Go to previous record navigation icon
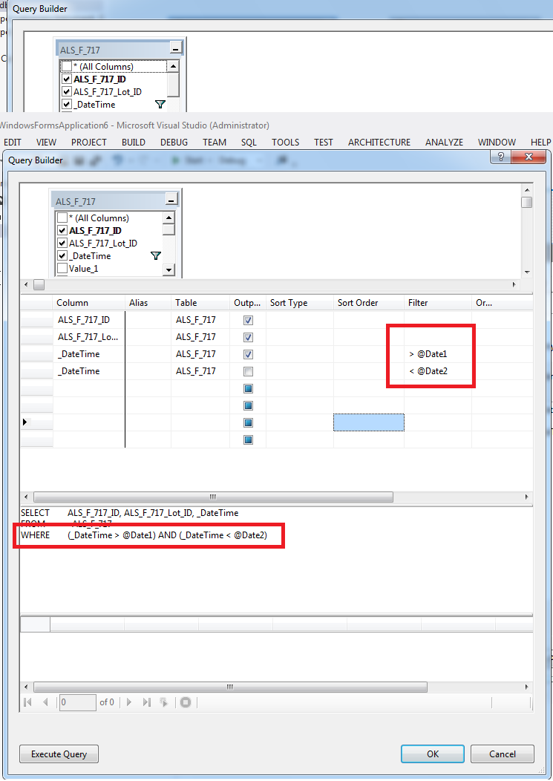The width and height of the screenshot is (553, 781). 46,702
